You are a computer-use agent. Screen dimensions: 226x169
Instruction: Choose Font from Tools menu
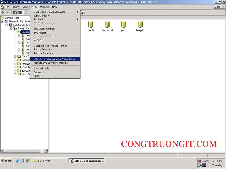click(x=55, y=76)
